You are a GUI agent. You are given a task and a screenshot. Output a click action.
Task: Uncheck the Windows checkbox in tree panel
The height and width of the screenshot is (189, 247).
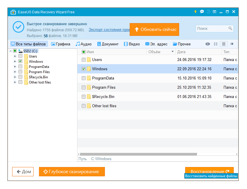20,62
